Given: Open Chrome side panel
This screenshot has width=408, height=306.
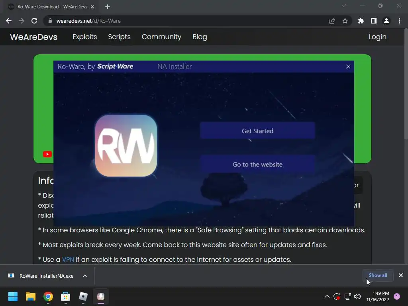Looking at the screenshot, I should [374, 21].
